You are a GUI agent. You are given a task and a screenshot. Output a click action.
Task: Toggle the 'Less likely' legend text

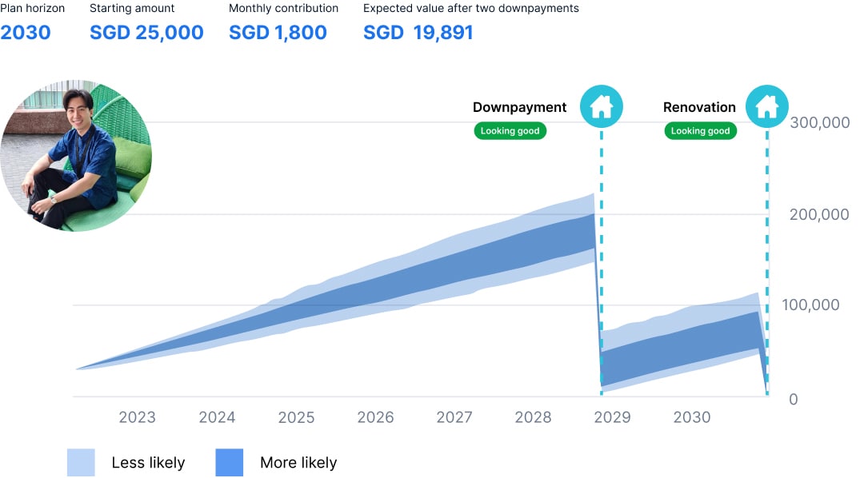tap(148, 463)
